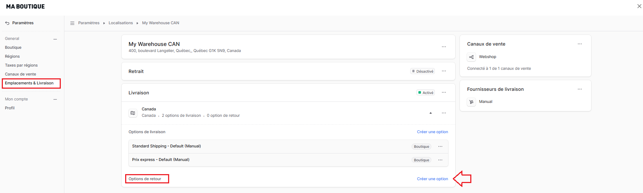Viewport: 643px width, 193px height.
Task: Open the Retrait section actions menu
Action: [443, 71]
